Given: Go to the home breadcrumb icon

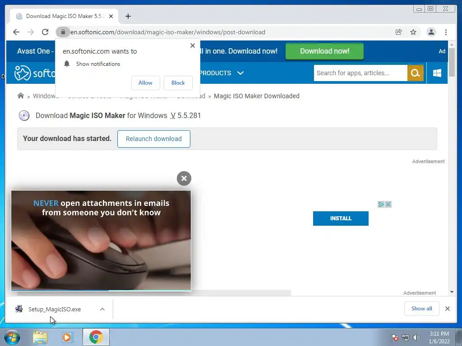Looking at the screenshot, I should click(x=21, y=96).
